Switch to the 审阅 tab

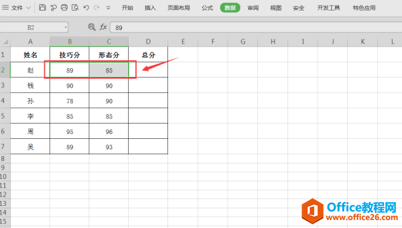click(253, 8)
